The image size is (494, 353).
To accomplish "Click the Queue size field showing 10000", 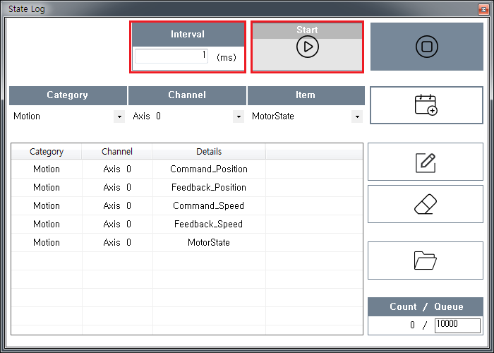I will (x=457, y=325).
